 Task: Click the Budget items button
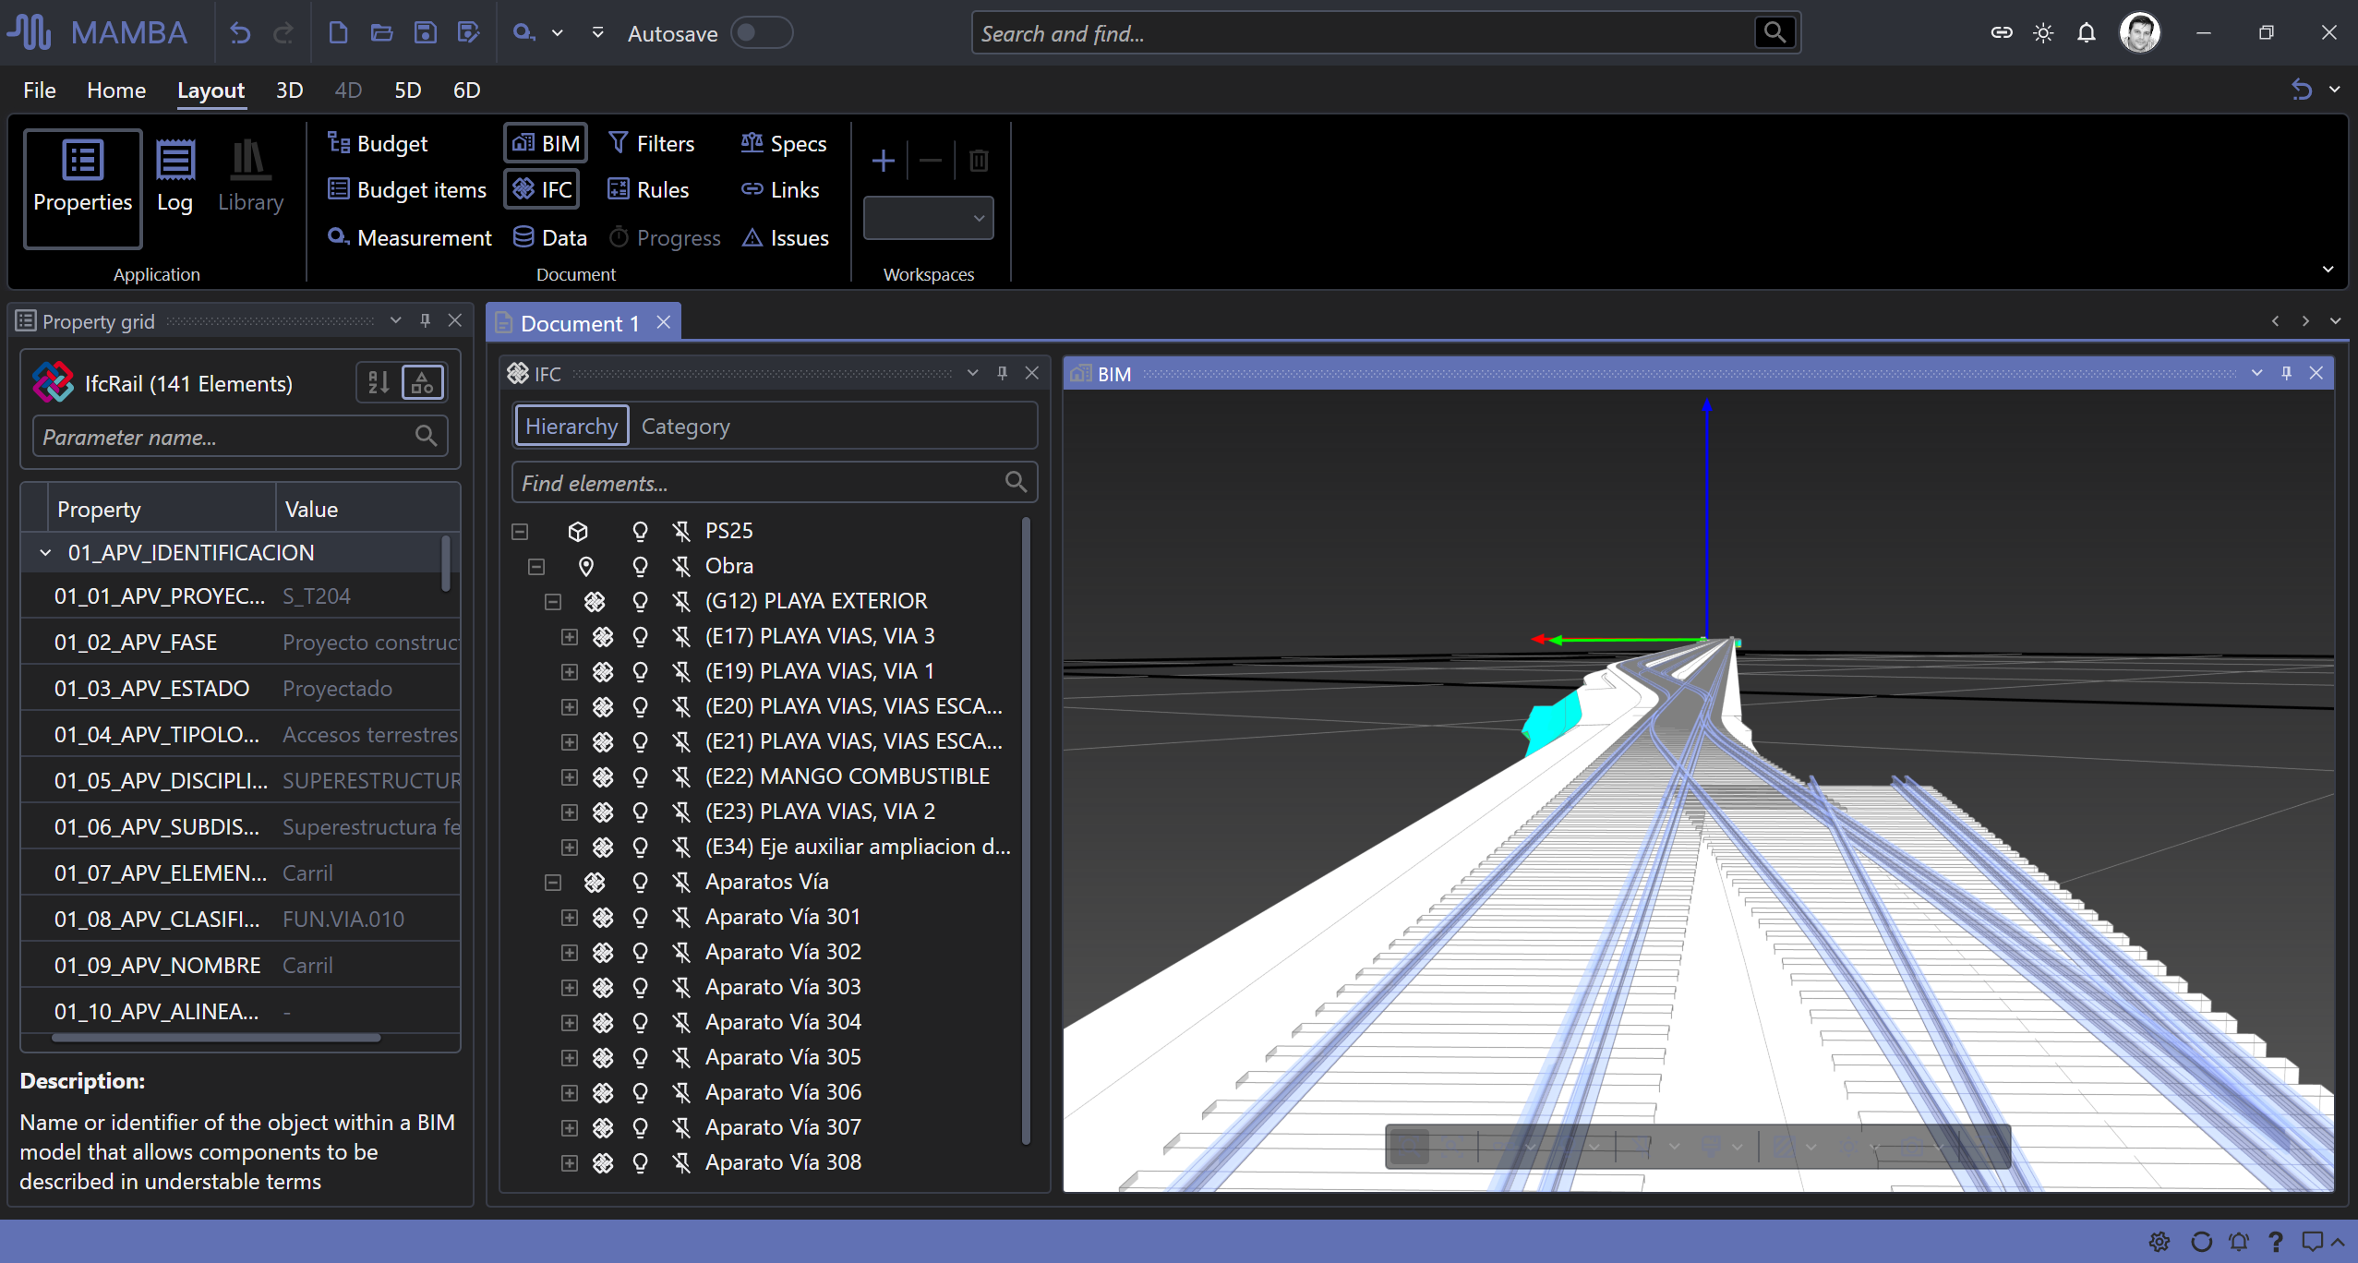(407, 189)
